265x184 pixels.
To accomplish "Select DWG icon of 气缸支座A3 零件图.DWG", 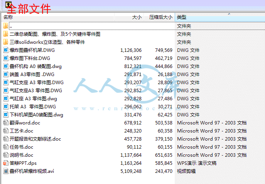I will pyautogui.click(x=6, y=91).
